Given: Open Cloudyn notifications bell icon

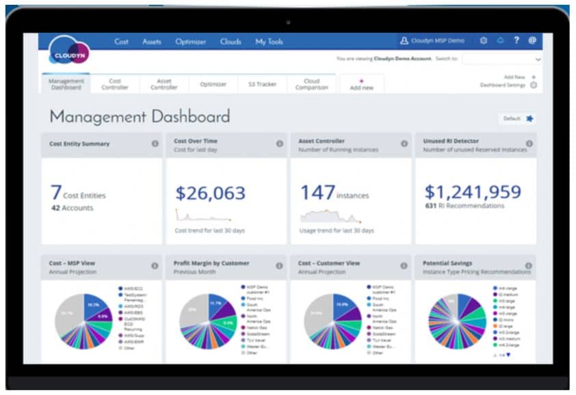Looking at the screenshot, I should (501, 42).
